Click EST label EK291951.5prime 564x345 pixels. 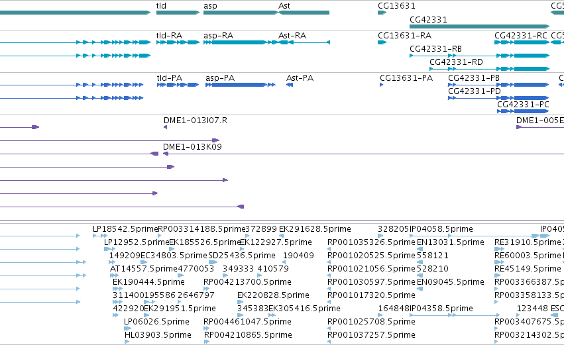tap(180, 309)
